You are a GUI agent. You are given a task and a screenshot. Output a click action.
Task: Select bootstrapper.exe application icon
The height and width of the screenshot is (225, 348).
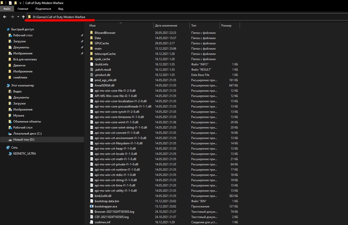point(91,206)
